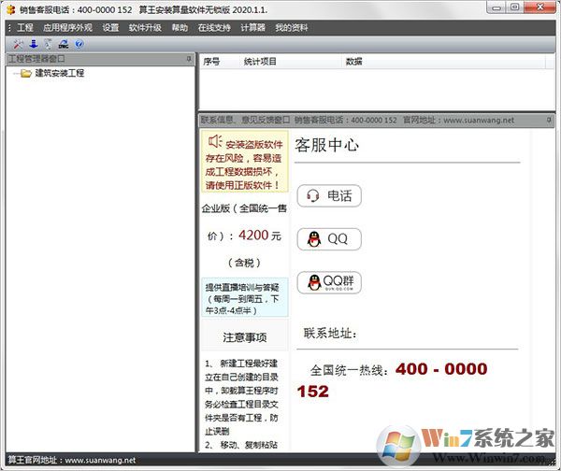This screenshot has width=561, height=471.
Task: Click the third toolbar icon
Action: [x=48, y=44]
